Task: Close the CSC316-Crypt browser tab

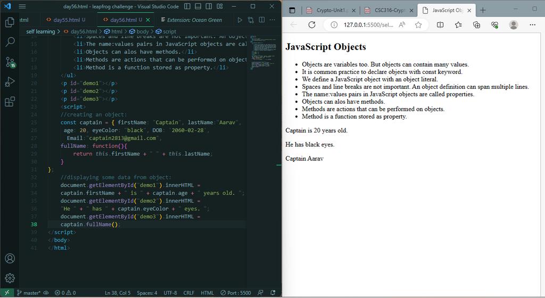Action: pos(411,11)
